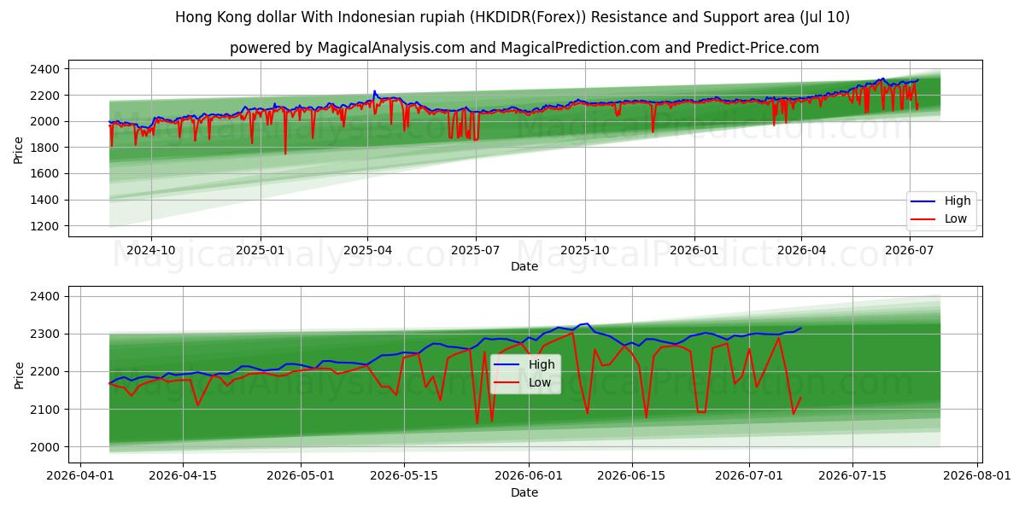1025x512 pixels.
Task: Click the bottom chart x-axis label '2026-04-01'
Action: point(80,476)
